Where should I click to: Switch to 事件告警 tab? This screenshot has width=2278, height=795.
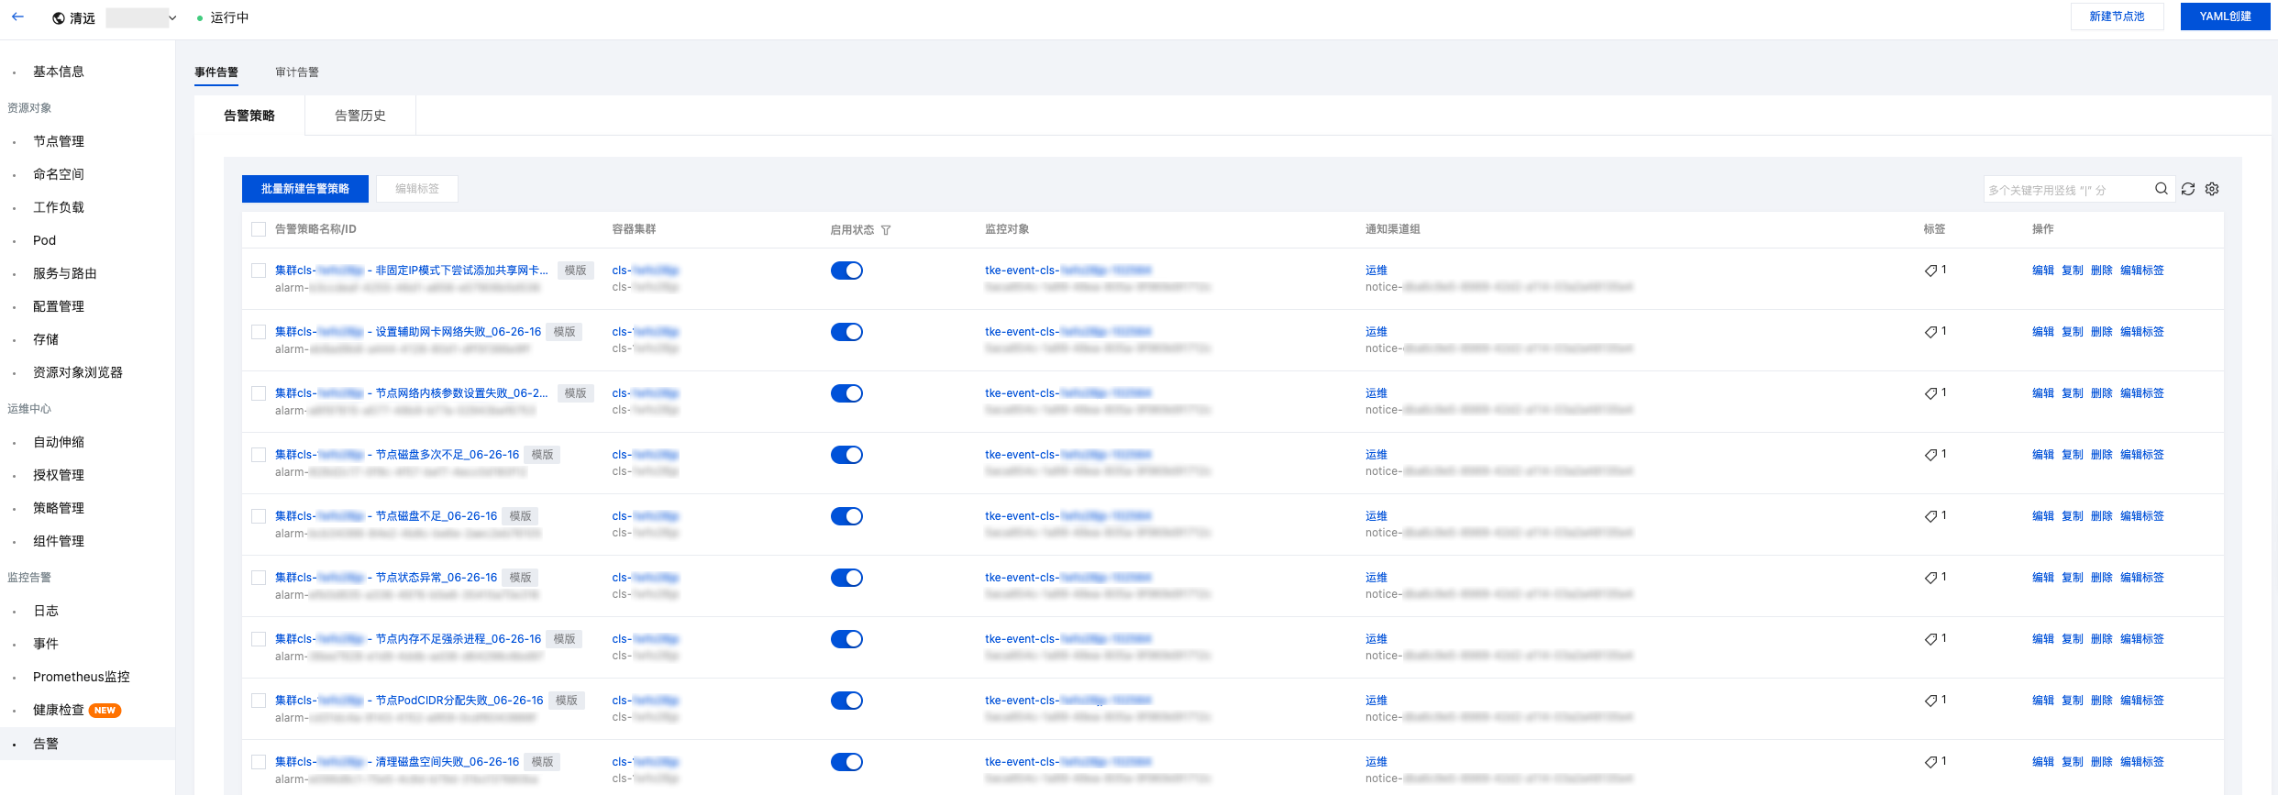216,72
